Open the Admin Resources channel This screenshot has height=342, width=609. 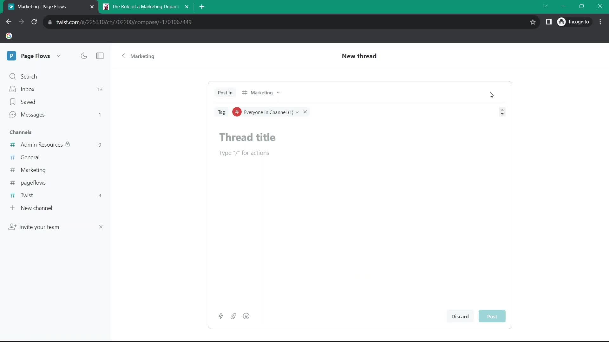click(42, 144)
